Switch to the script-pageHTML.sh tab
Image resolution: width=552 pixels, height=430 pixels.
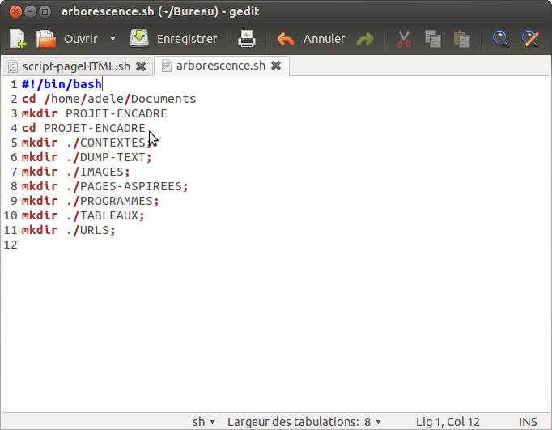coord(68,66)
